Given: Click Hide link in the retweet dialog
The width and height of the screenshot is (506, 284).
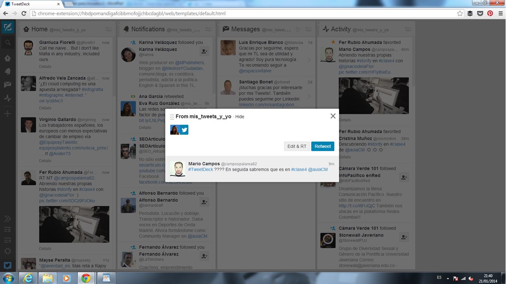Looking at the screenshot, I should (240, 117).
